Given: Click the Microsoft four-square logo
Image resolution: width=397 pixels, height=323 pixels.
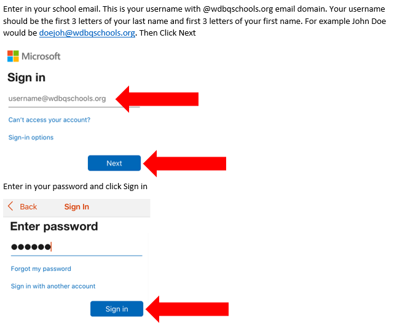Looking at the screenshot, I should click(13, 56).
